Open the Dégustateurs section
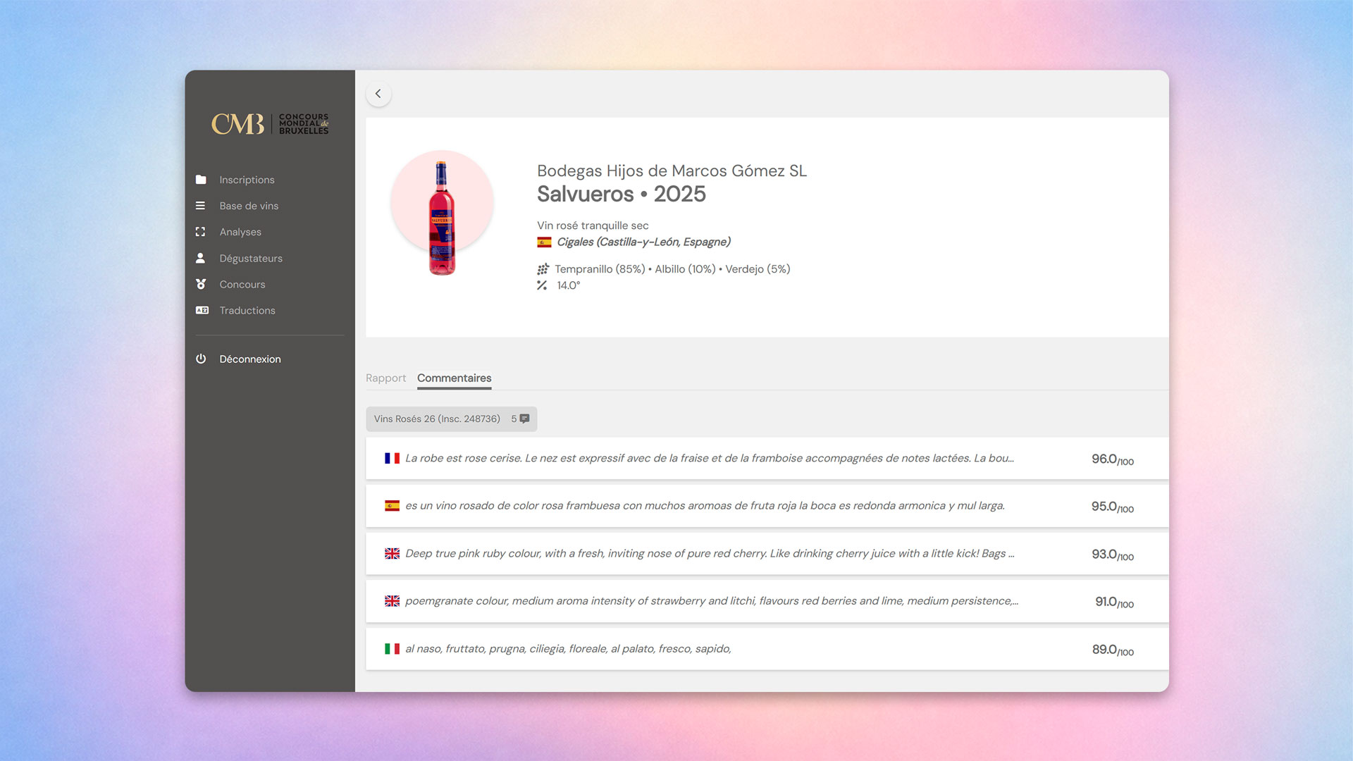Screen dimensions: 1353x761 click(251, 258)
